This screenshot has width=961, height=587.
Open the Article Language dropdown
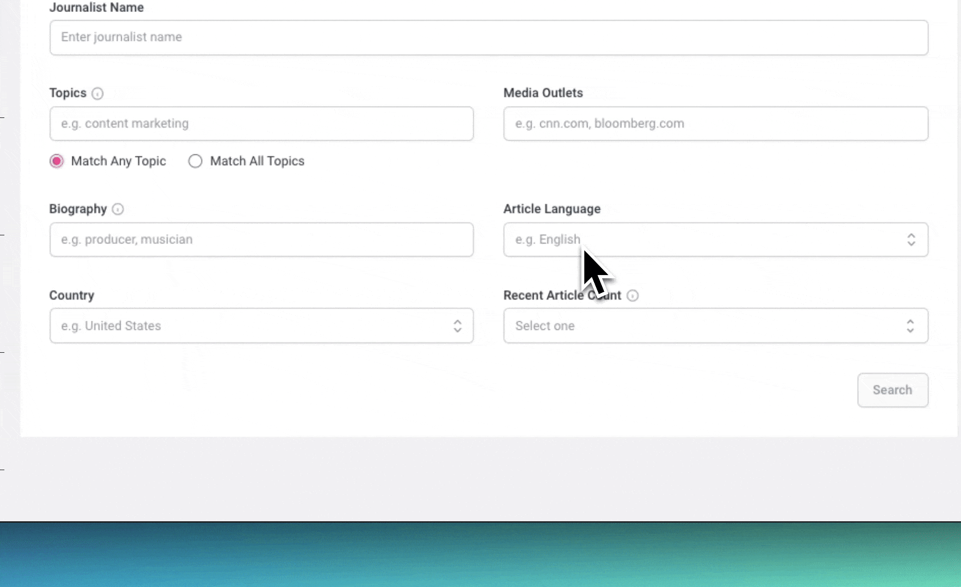[x=707, y=240]
